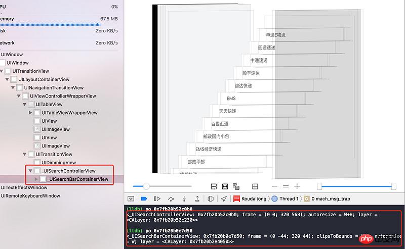Image resolution: width=405 pixels, height=249 pixels.
Task: Expand the _UISearchBarContainerView disclosure triangle
Action: (x=36, y=179)
